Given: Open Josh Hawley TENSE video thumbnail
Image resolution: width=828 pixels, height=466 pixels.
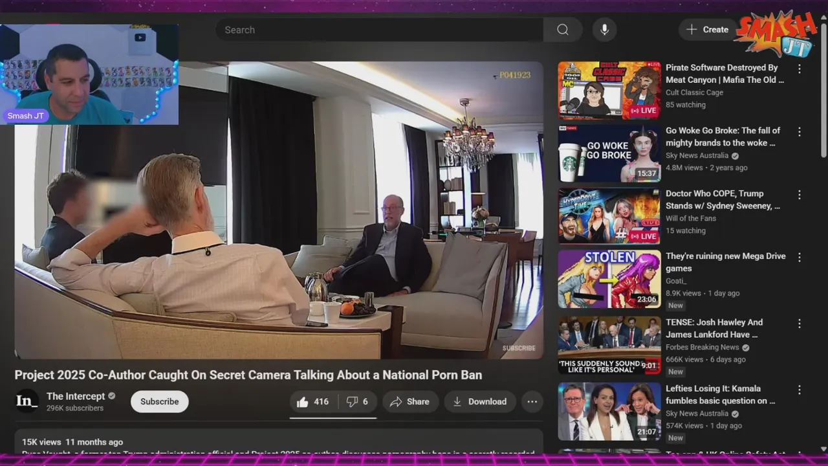Looking at the screenshot, I should click(x=609, y=346).
